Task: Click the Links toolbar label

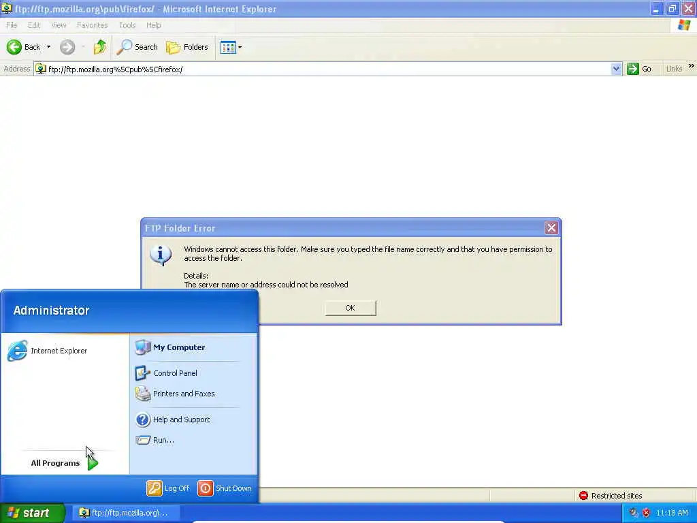Action: [674, 69]
